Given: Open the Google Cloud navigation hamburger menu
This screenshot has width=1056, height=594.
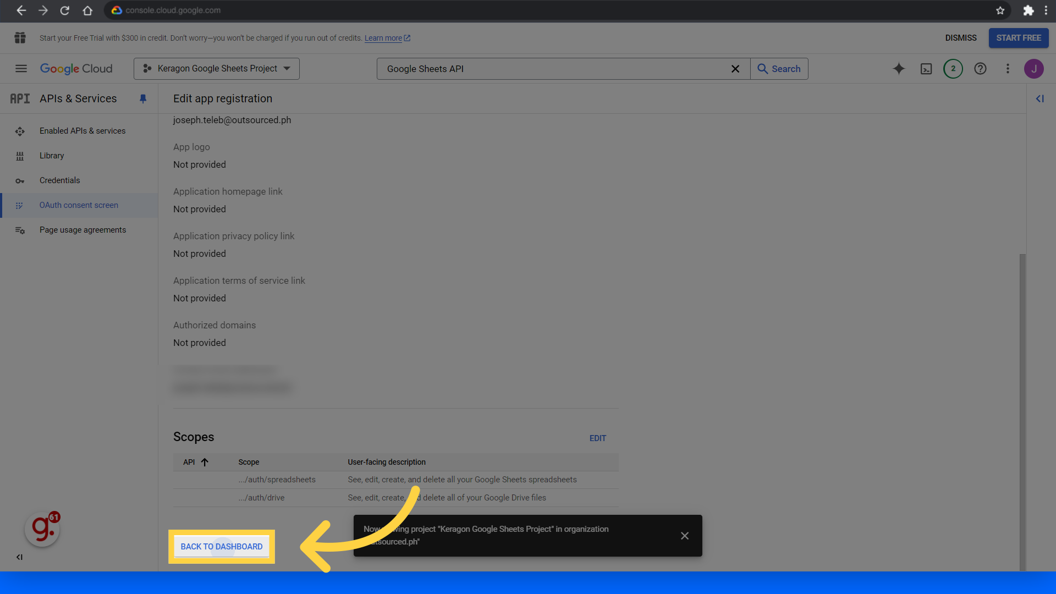Looking at the screenshot, I should tap(21, 69).
